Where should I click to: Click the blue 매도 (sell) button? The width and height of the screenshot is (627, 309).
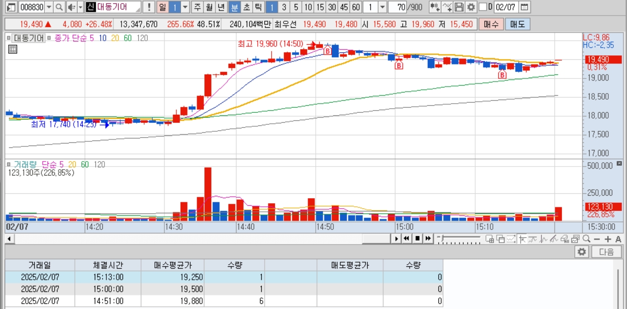pos(517,24)
